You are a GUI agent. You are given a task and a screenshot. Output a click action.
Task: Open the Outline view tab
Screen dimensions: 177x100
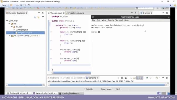click(146, 13)
